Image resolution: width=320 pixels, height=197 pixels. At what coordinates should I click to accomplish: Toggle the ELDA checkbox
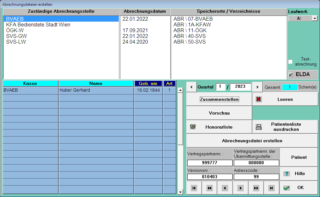[x=291, y=75]
